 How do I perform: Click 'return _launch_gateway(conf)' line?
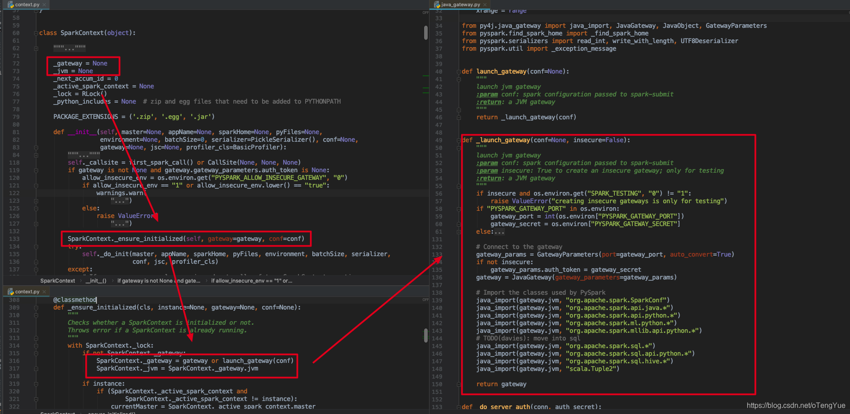pos(526,118)
